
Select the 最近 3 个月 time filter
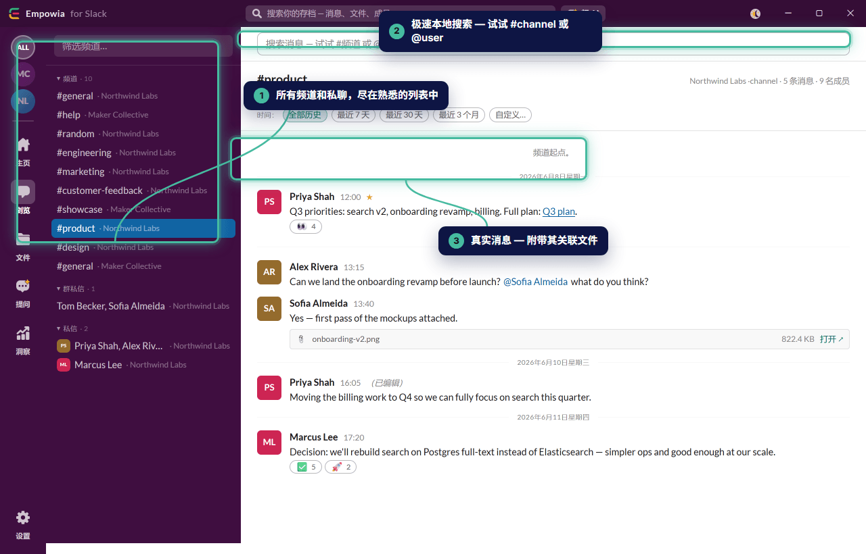[459, 115]
